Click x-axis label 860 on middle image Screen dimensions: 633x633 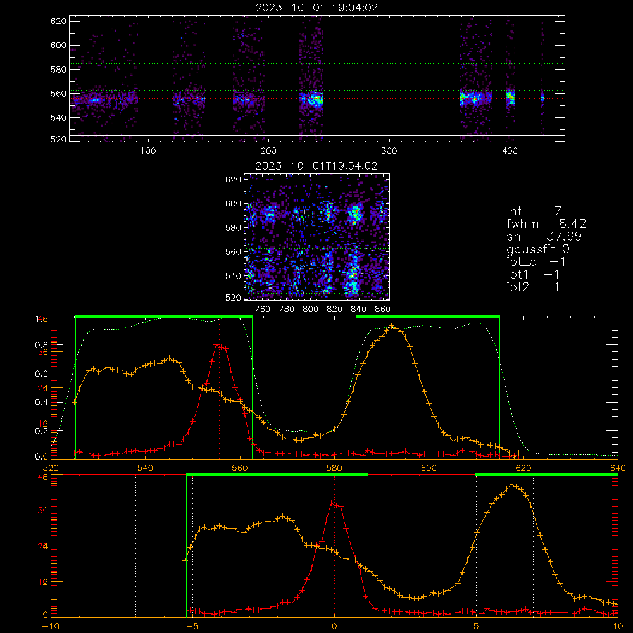(383, 310)
